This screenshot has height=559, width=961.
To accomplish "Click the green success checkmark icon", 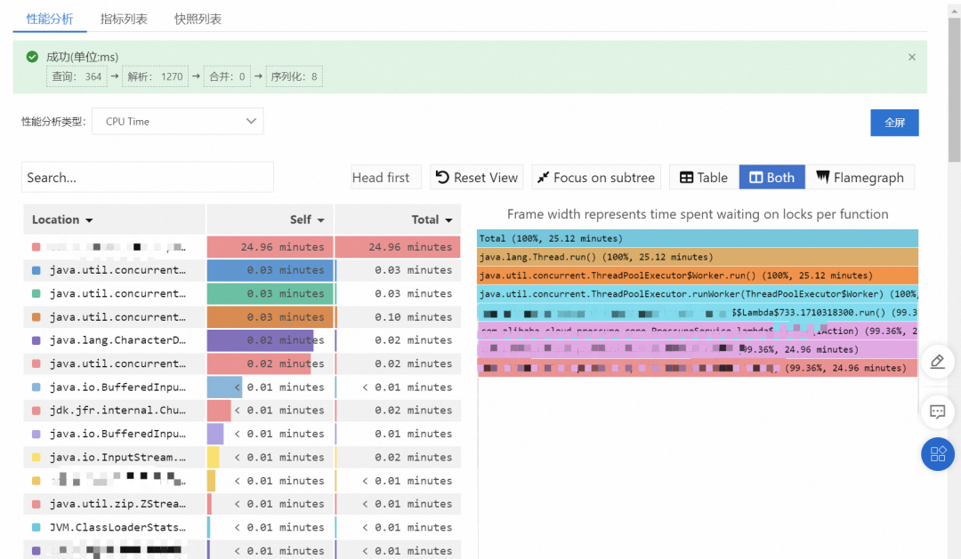I will coord(33,57).
